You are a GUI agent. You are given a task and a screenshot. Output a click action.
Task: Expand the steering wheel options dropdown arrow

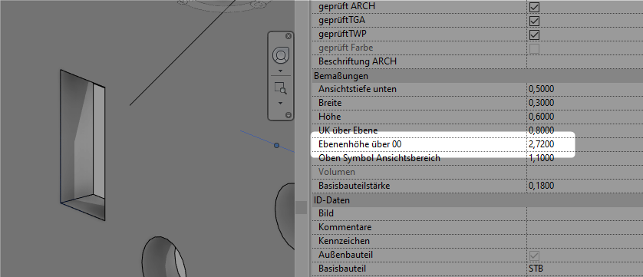coord(281,71)
